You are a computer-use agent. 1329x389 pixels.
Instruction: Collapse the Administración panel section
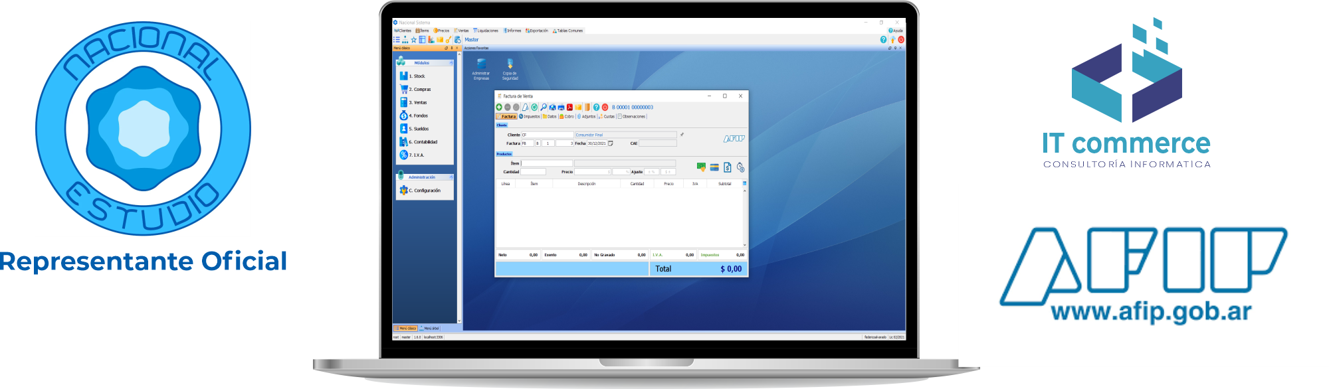point(451,177)
